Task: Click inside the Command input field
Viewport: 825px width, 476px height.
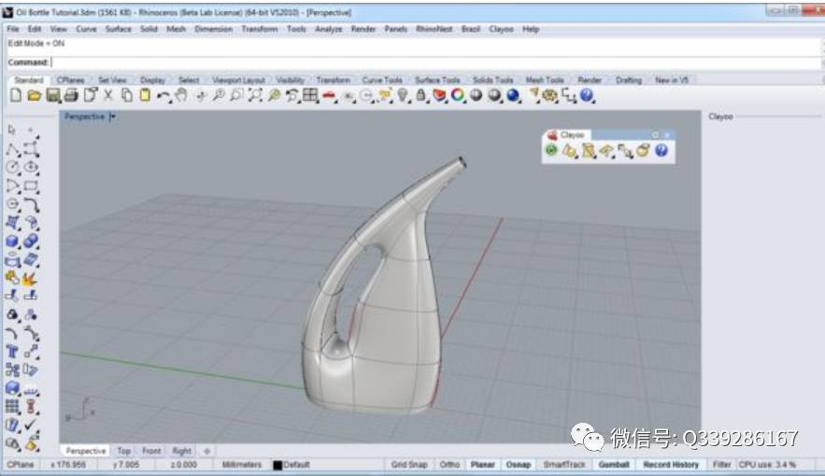Action: tap(434, 63)
